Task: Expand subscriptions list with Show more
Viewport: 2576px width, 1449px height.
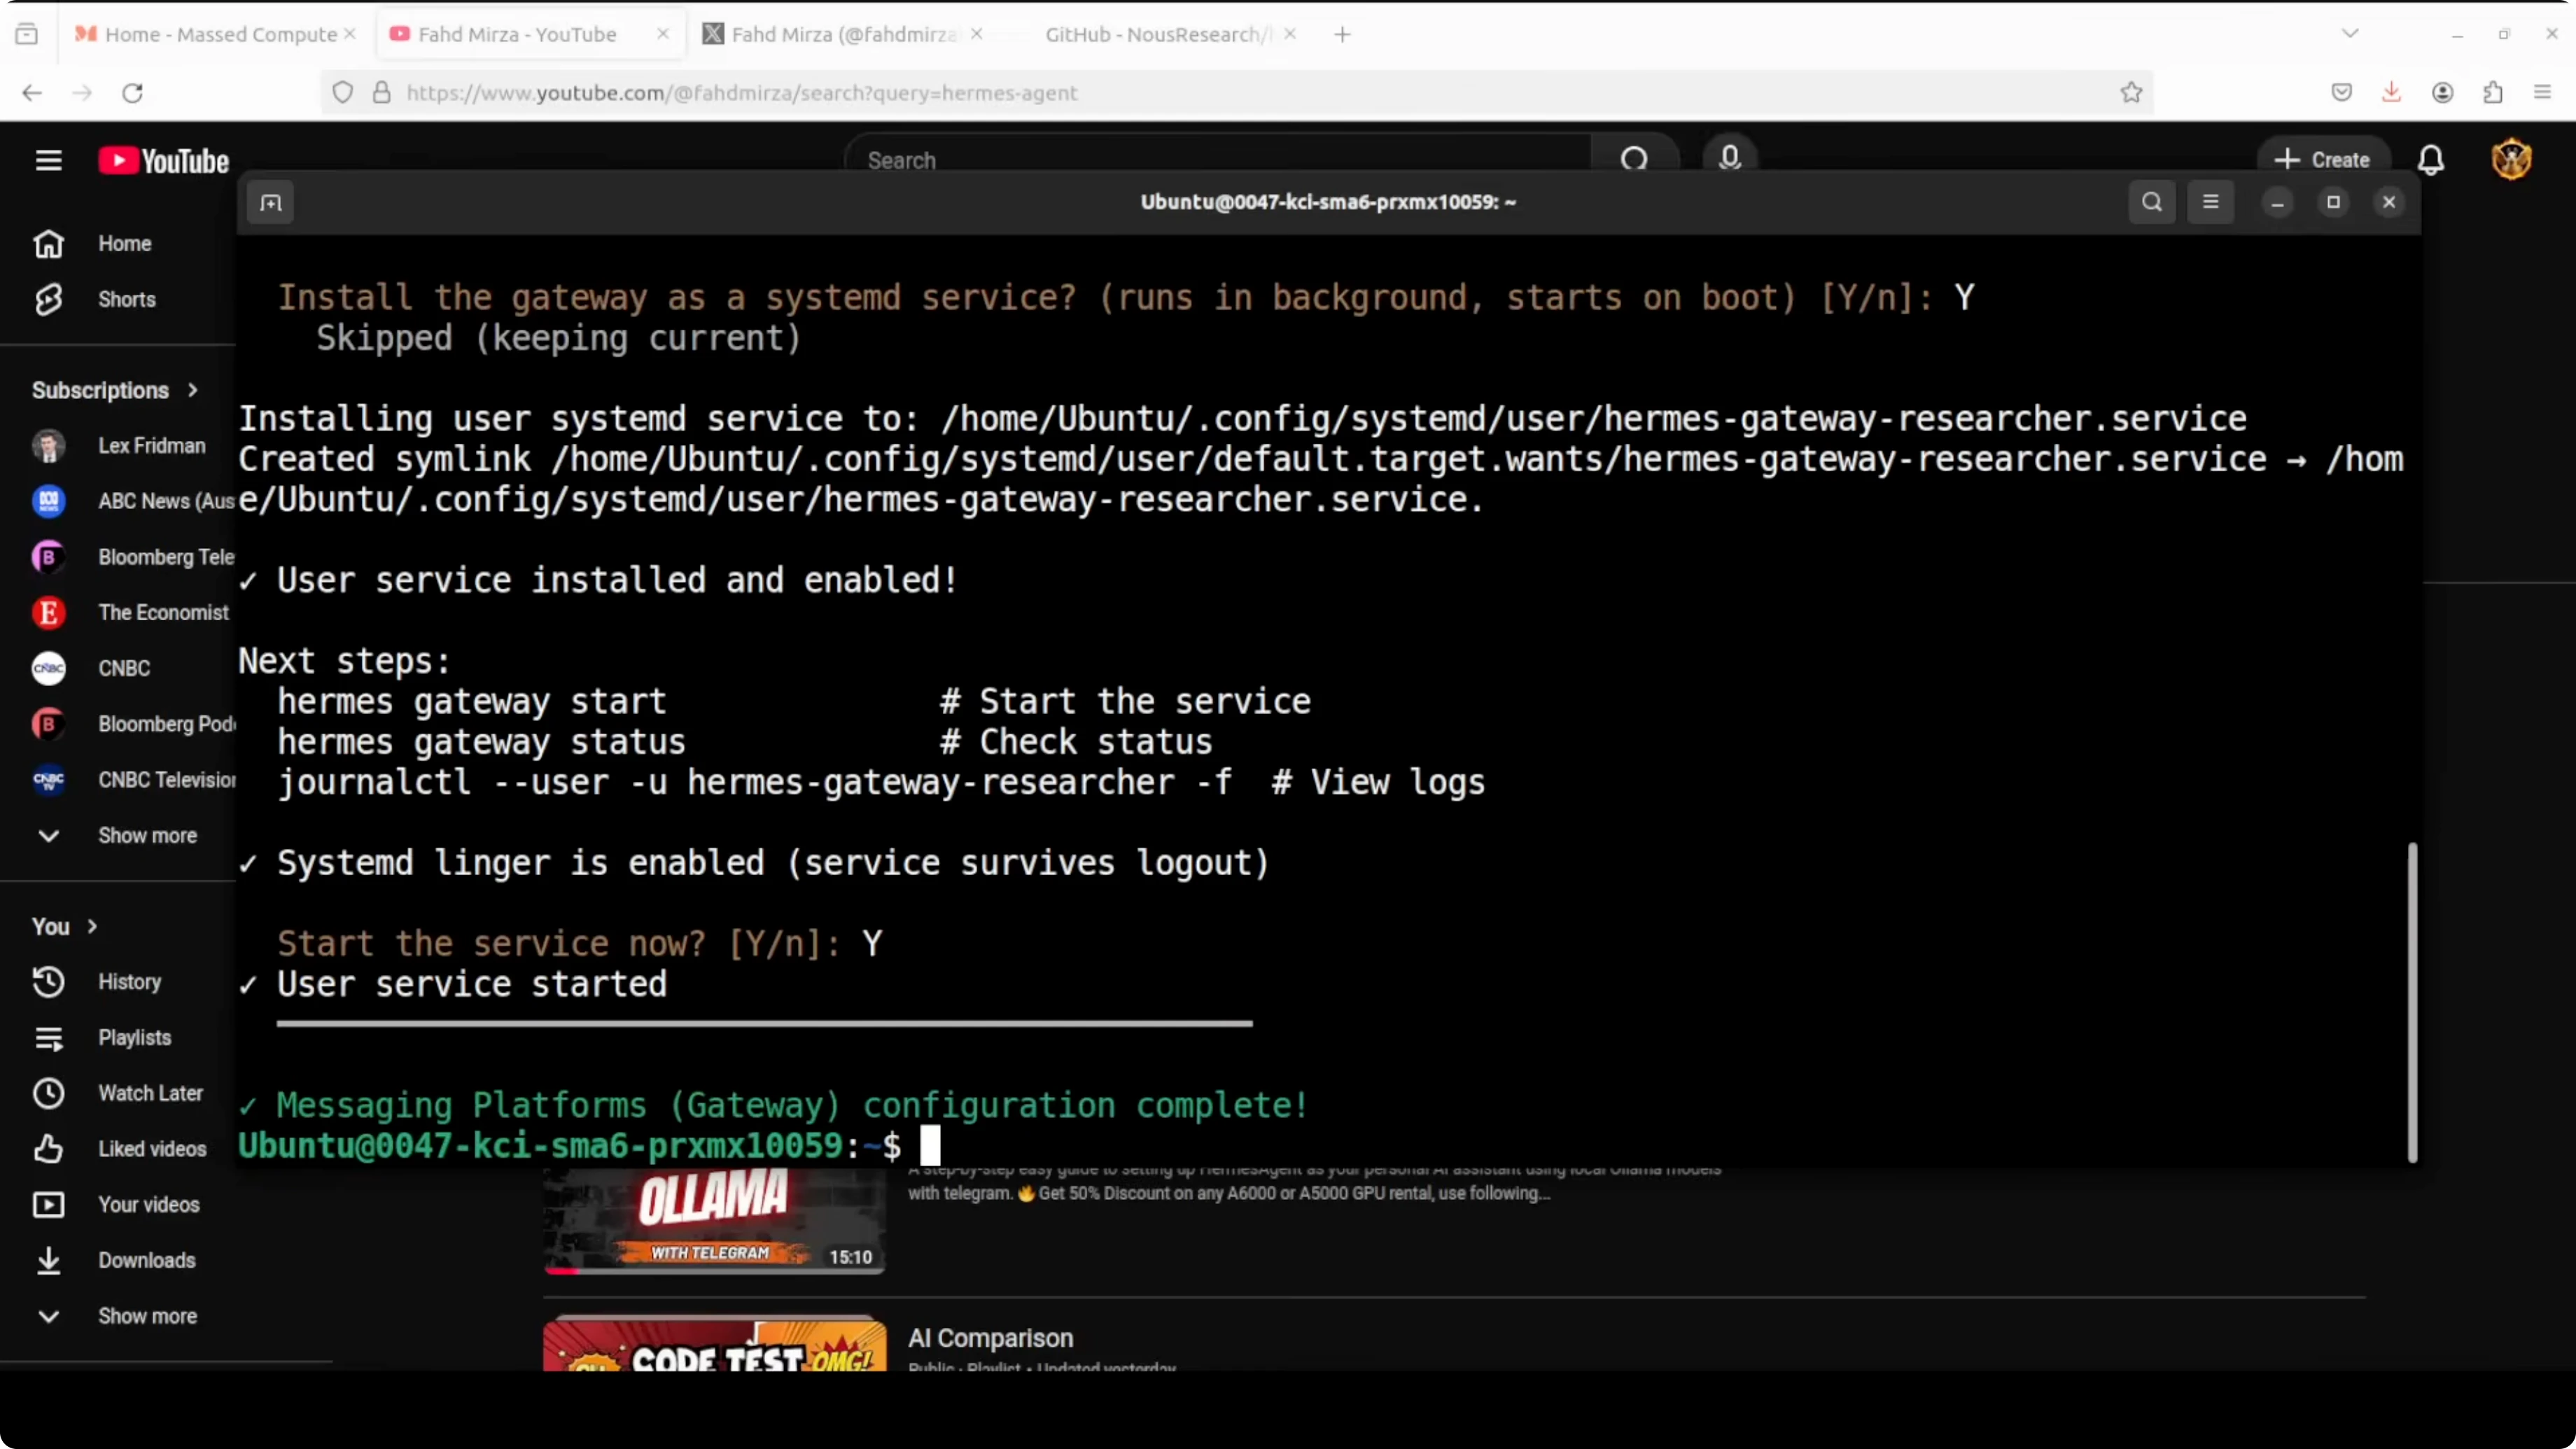Action: (x=146, y=835)
